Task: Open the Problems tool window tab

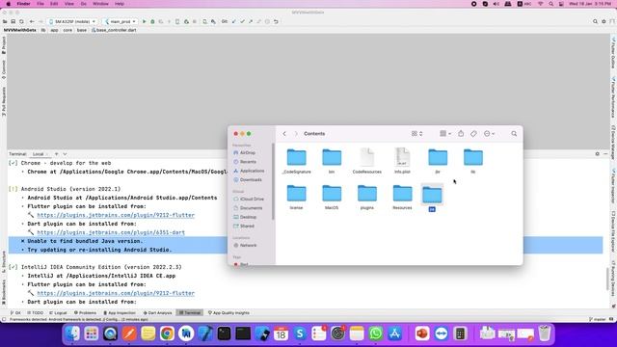Action: tap(86, 312)
